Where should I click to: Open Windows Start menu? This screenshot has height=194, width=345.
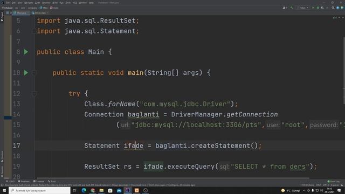coord(4,190)
